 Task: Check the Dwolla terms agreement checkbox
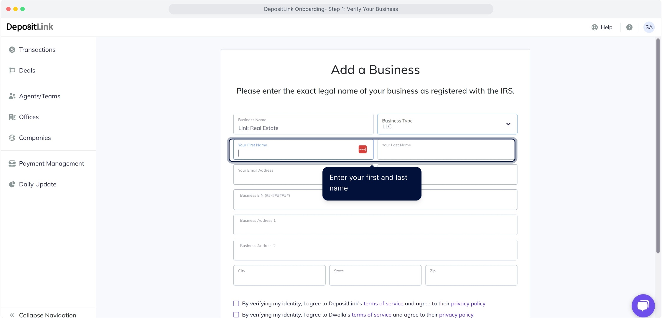pyautogui.click(x=236, y=314)
